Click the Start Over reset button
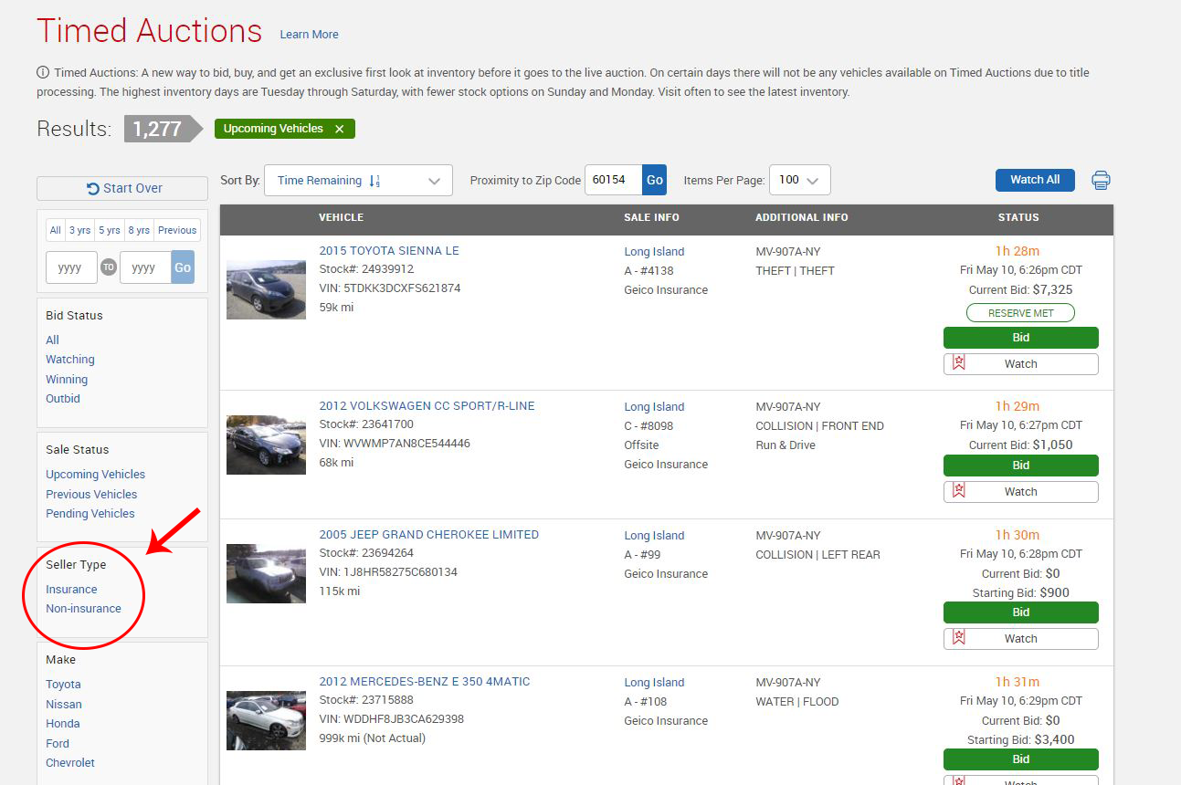The image size is (1181, 785). (x=122, y=188)
